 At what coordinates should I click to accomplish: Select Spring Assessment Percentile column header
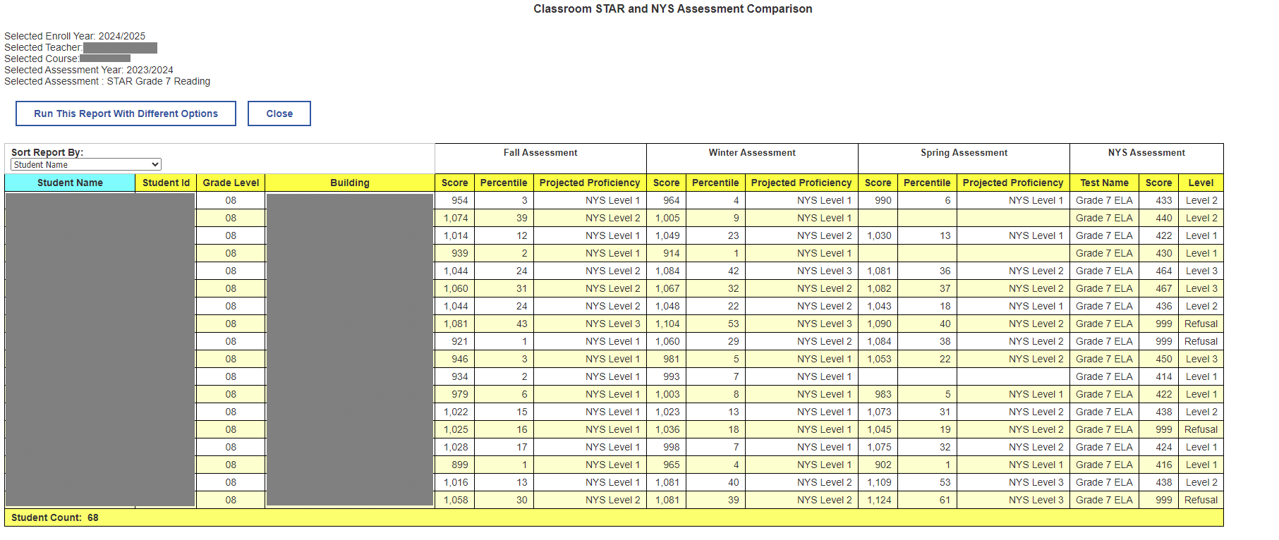point(927,183)
